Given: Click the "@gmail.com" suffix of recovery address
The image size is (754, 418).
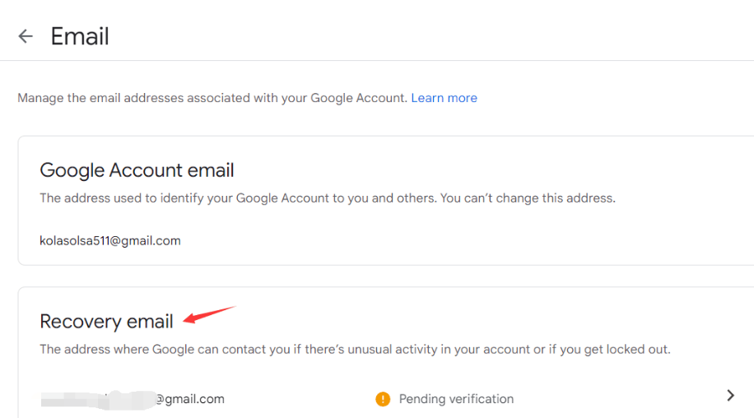Looking at the screenshot, I should tap(190, 399).
